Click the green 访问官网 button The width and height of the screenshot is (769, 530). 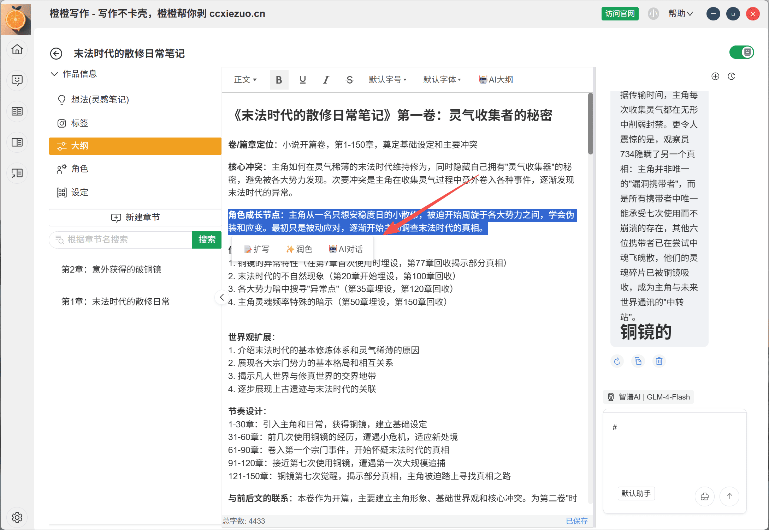[620, 14]
